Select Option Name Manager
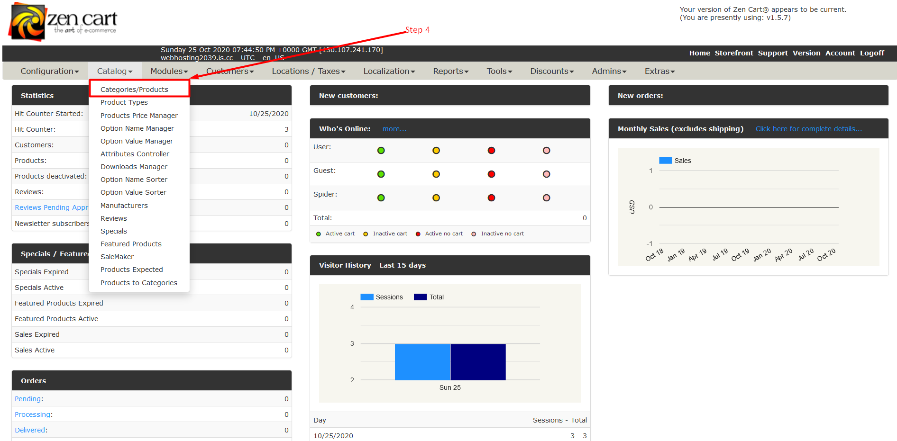 137,128
